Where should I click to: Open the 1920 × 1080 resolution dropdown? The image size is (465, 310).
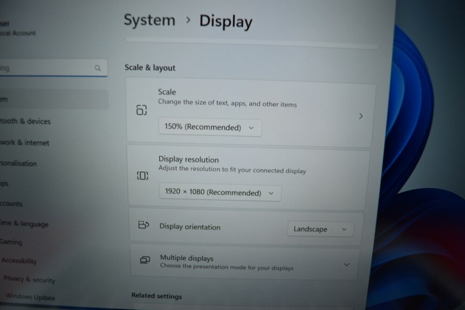pyautogui.click(x=220, y=192)
